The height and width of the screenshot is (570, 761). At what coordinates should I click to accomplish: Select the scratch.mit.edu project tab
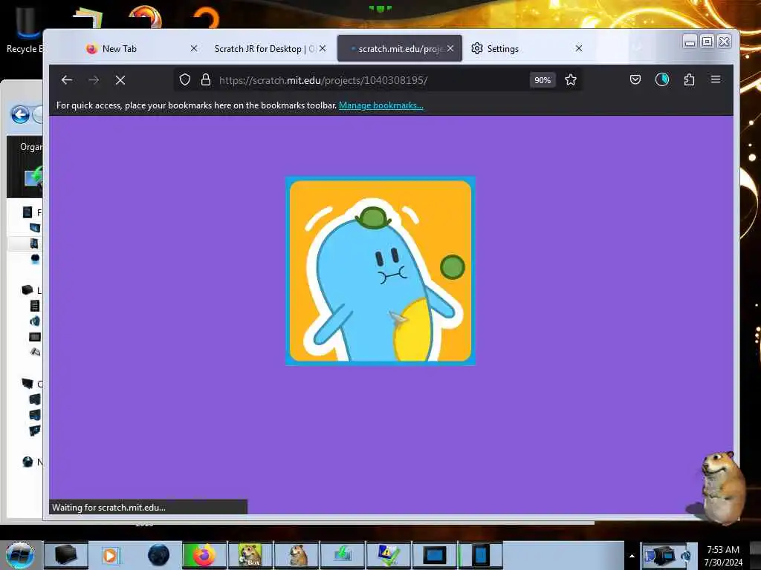click(x=399, y=48)
